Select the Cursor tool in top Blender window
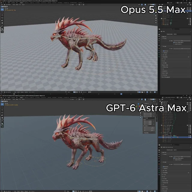The image size is (192, 192). [2, 12]
